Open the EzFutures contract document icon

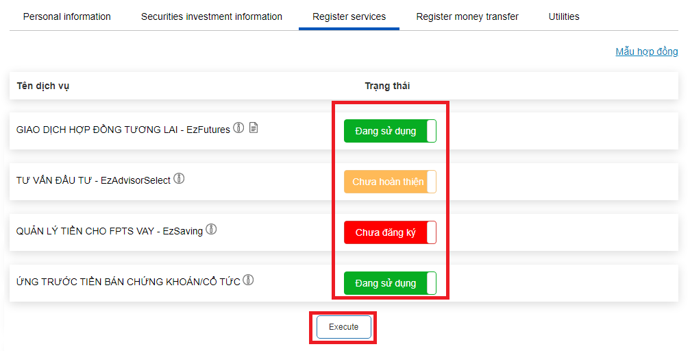pyautogui.click(x=254, y=128)
